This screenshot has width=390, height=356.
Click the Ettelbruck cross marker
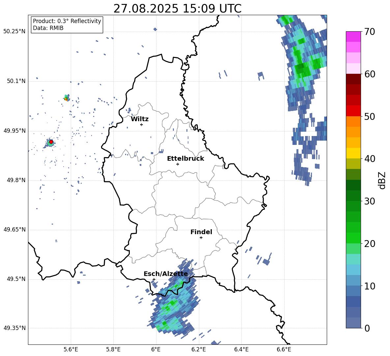178,164
